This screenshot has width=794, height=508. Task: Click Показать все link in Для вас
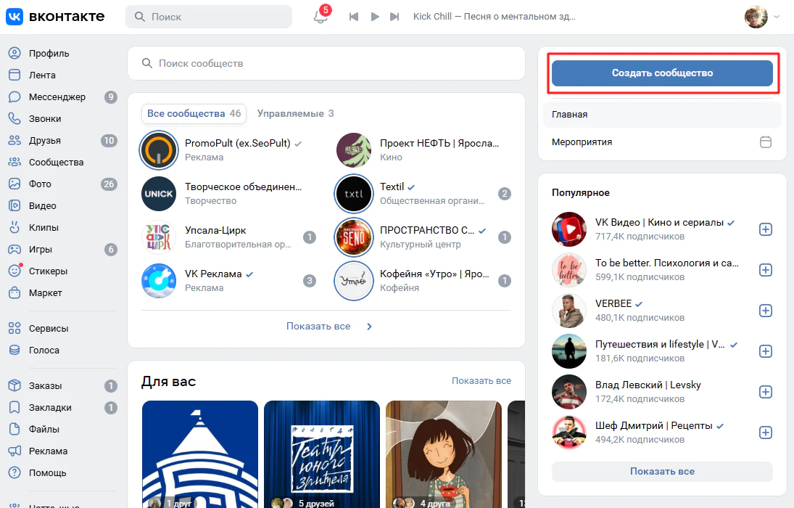[x=481, y=381]
